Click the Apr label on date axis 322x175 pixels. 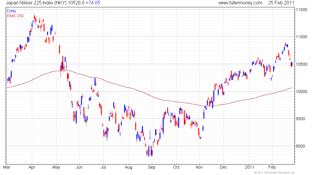click(32, 167)
